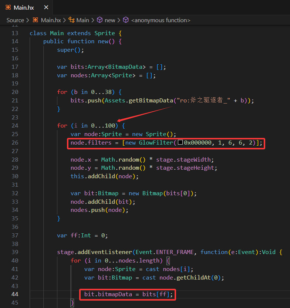Click "new Sprite()" on line 25

point(152,134)
